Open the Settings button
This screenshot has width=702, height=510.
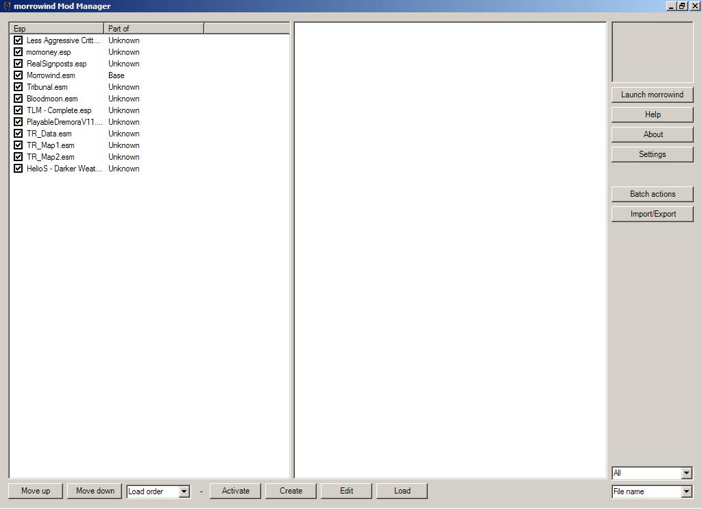click(652, 154)
